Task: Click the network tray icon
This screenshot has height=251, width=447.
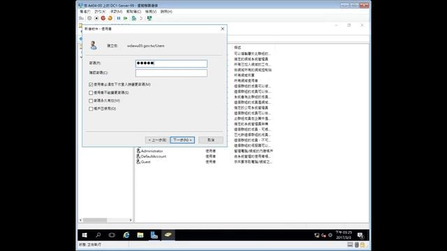Action: tap(316, 236)
